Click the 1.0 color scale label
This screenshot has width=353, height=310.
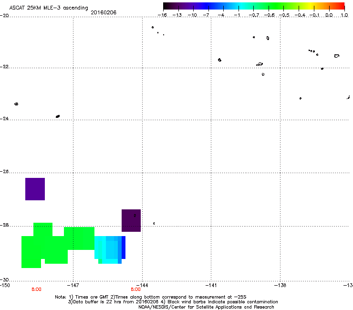[x=344, y=15]
